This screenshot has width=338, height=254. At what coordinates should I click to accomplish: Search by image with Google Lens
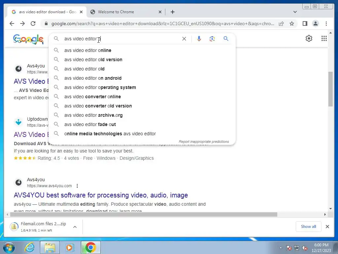click(x=212, y=39)
